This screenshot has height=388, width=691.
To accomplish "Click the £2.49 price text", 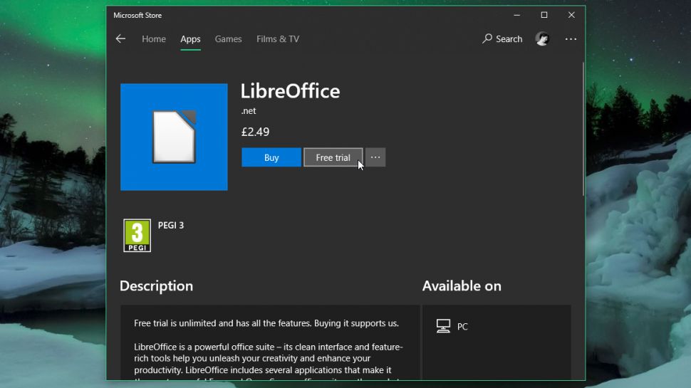I will [255, 132].
